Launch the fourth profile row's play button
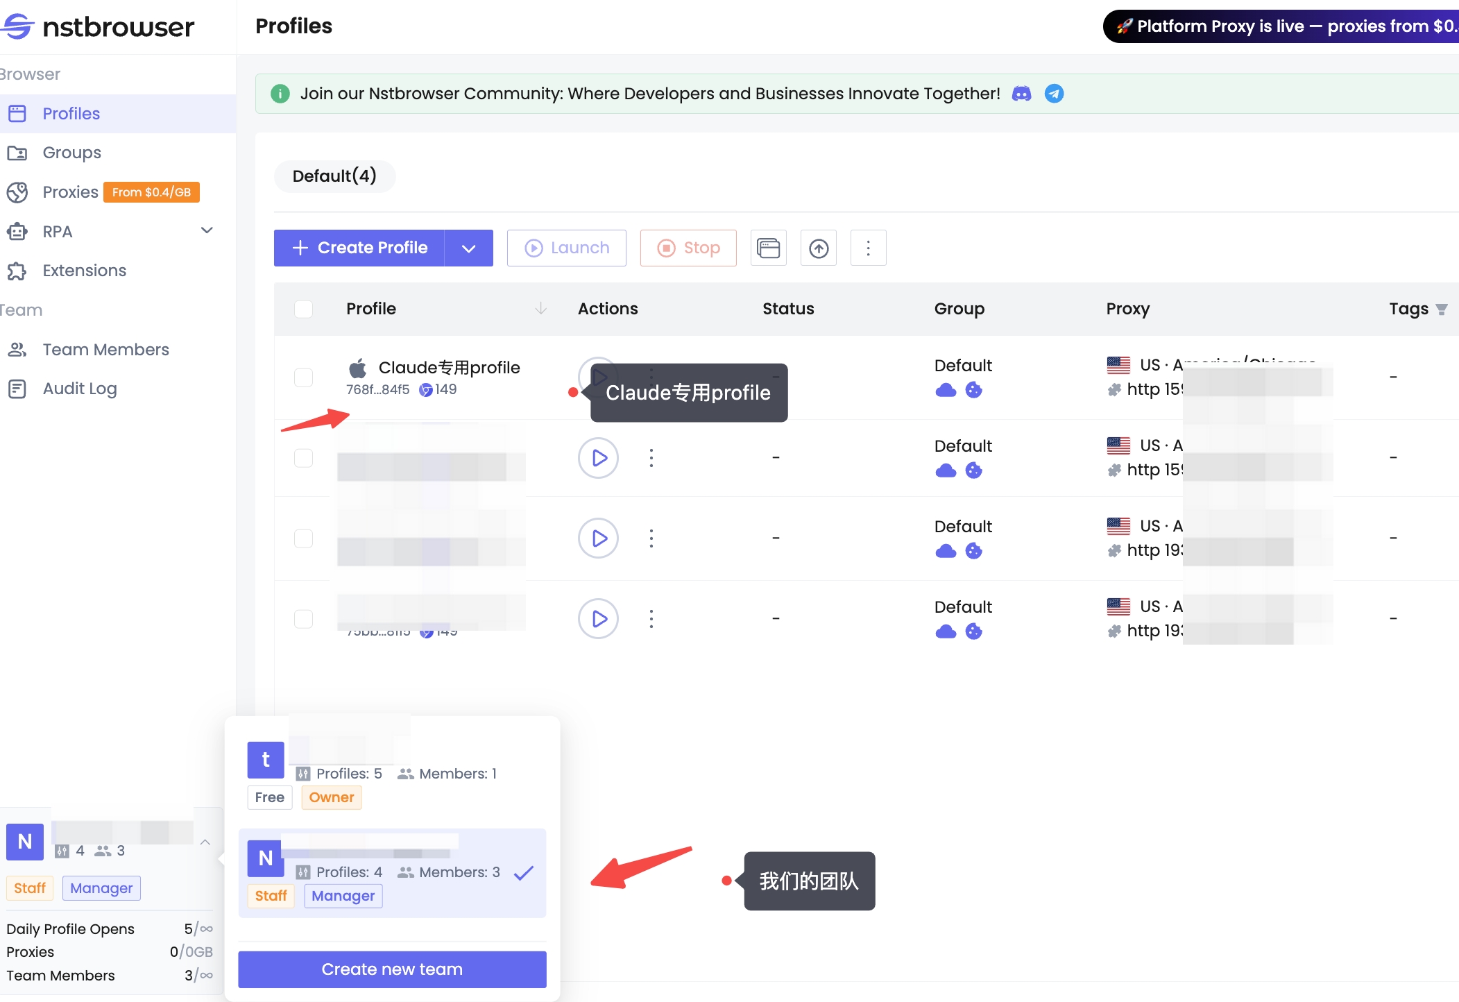This screenshot has height=1002, width=1459. [x=598, y=619]
